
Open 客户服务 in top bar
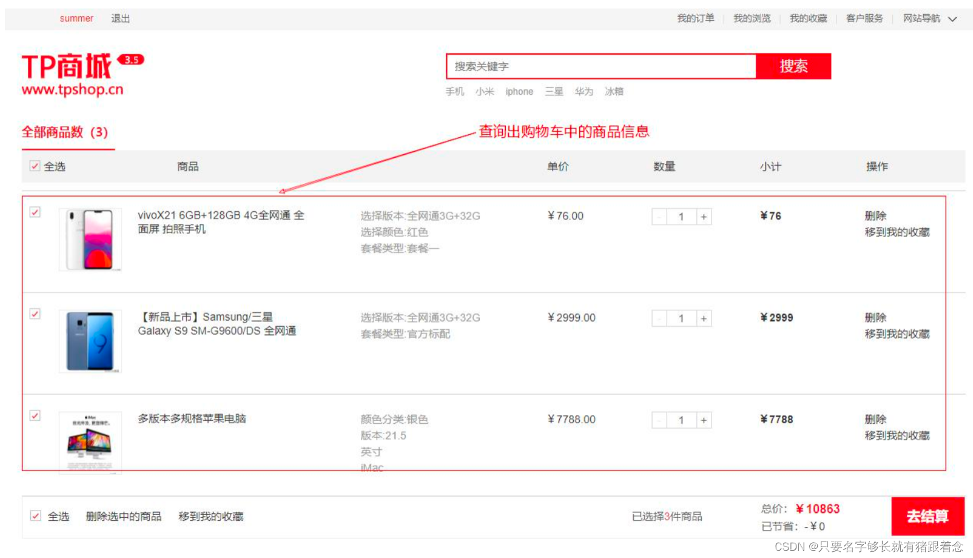coord(864,19)
